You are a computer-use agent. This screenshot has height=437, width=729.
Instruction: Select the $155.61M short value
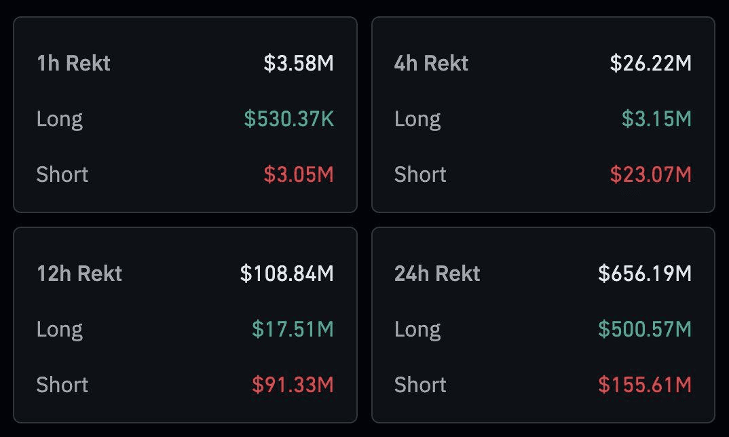point(645,385)
